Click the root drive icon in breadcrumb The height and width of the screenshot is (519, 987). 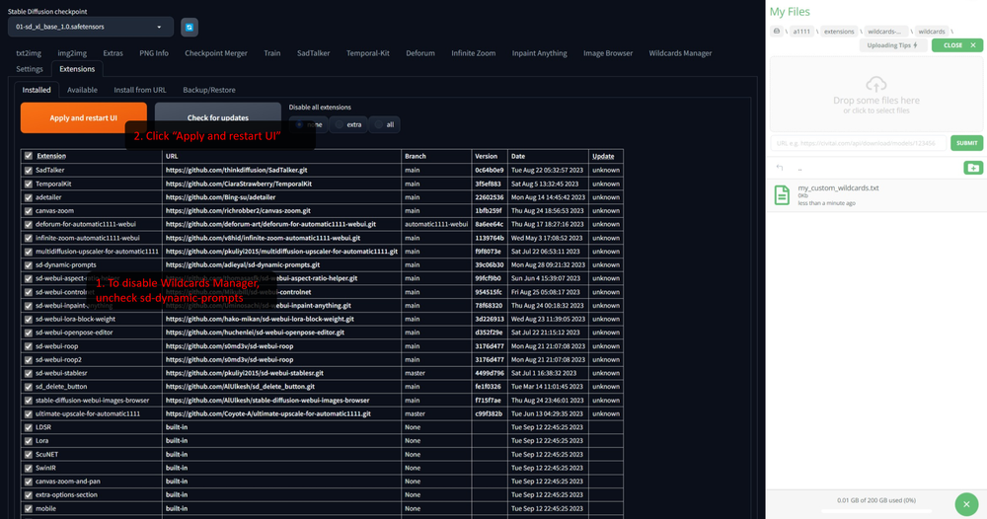778,32
